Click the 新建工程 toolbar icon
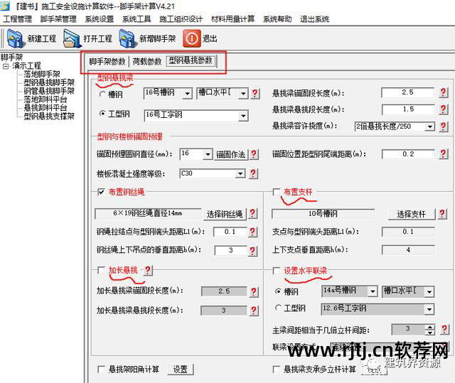This screenshot has height=383, width=455. (15, 38)
